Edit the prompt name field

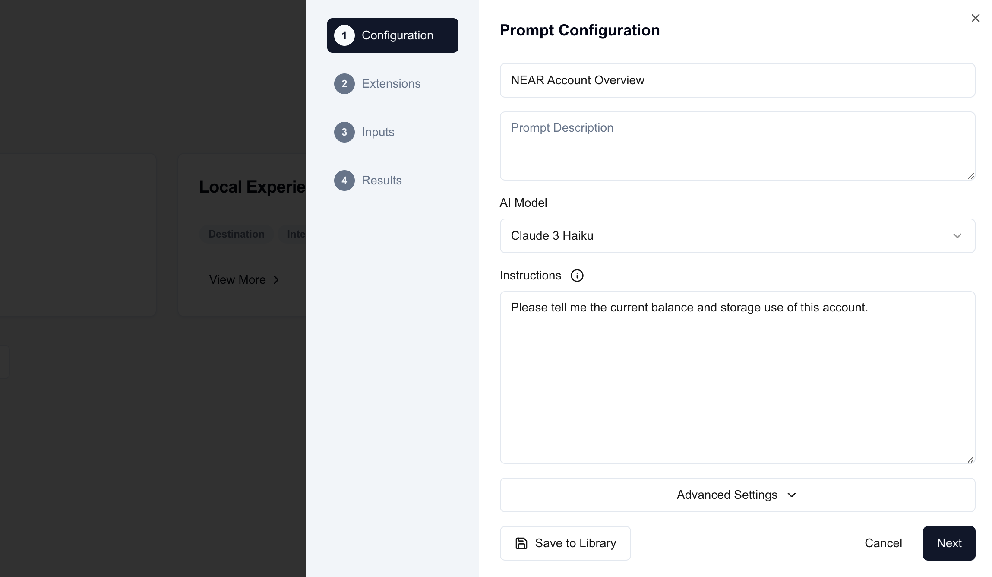737,80
